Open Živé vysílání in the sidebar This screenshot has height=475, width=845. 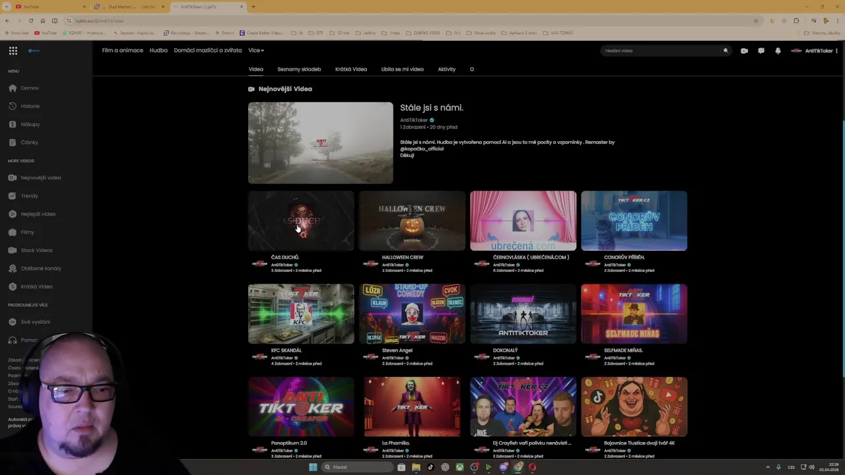coord(30,322)
